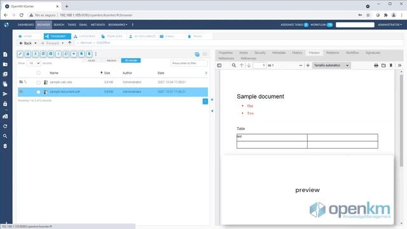Switch to the My Documents tab

142,36
